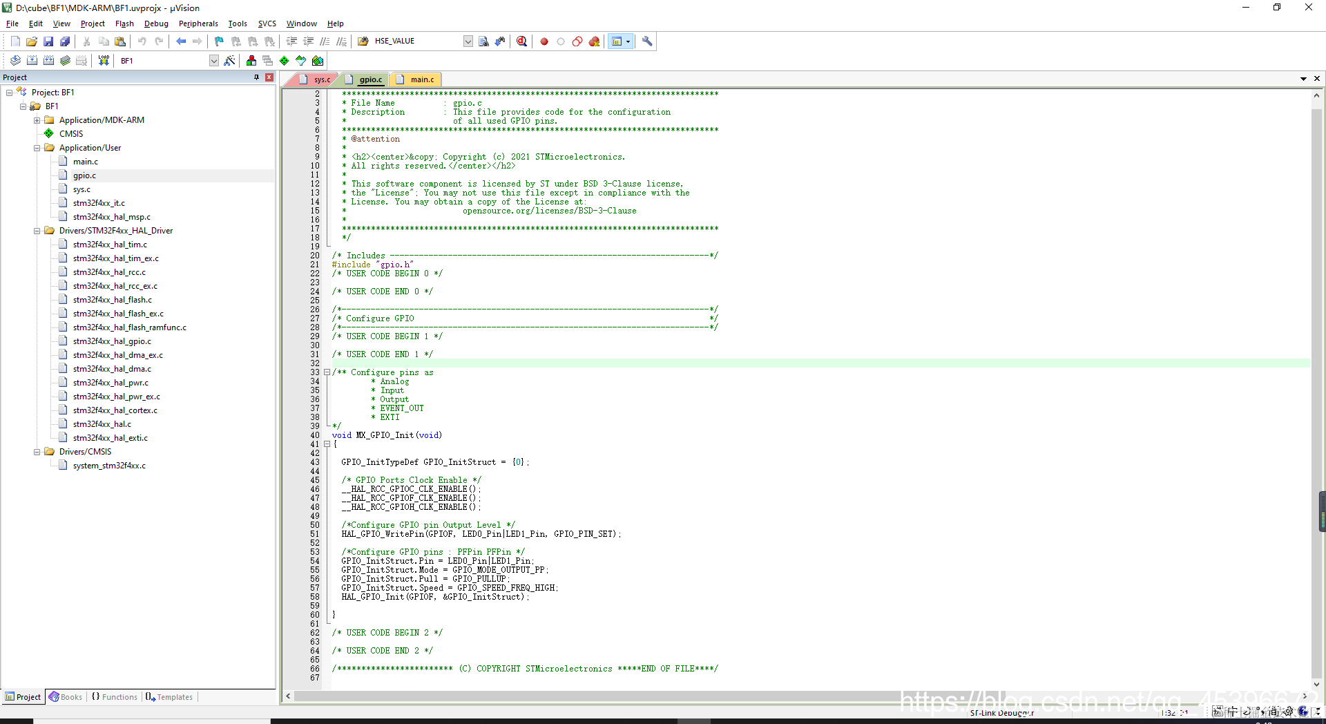Click the HSE_VALUE search input field
1326x724 pixels.
416,41
